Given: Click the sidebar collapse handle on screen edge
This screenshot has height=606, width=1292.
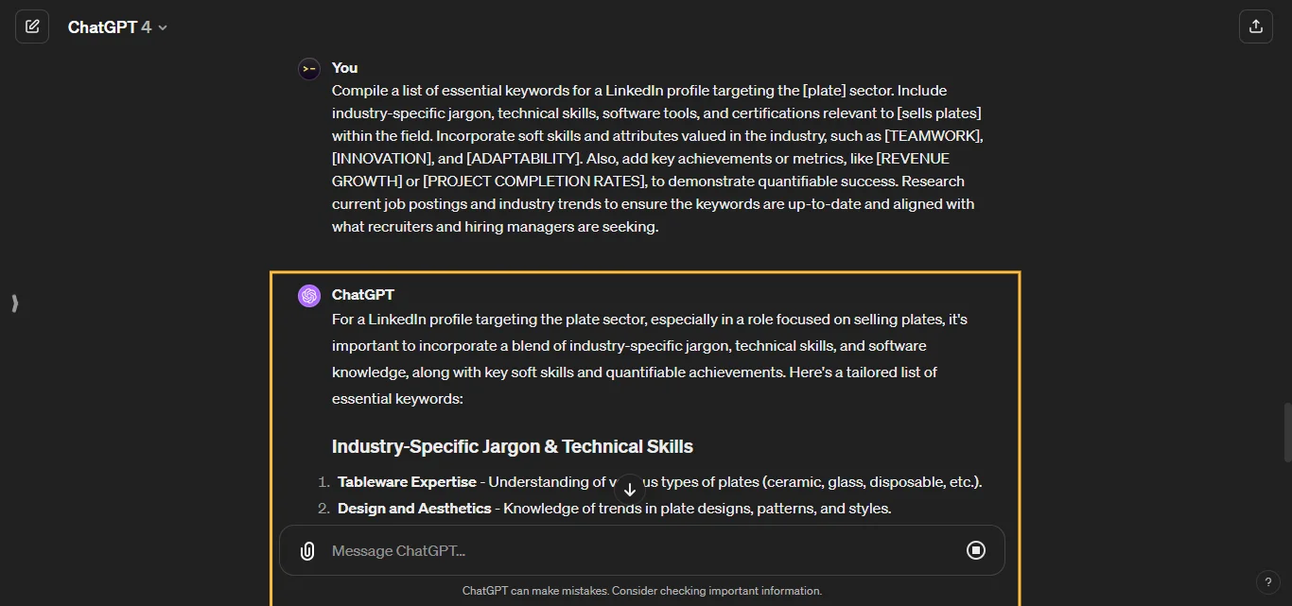Looking at the screenshot, I should tap(14, 303).
